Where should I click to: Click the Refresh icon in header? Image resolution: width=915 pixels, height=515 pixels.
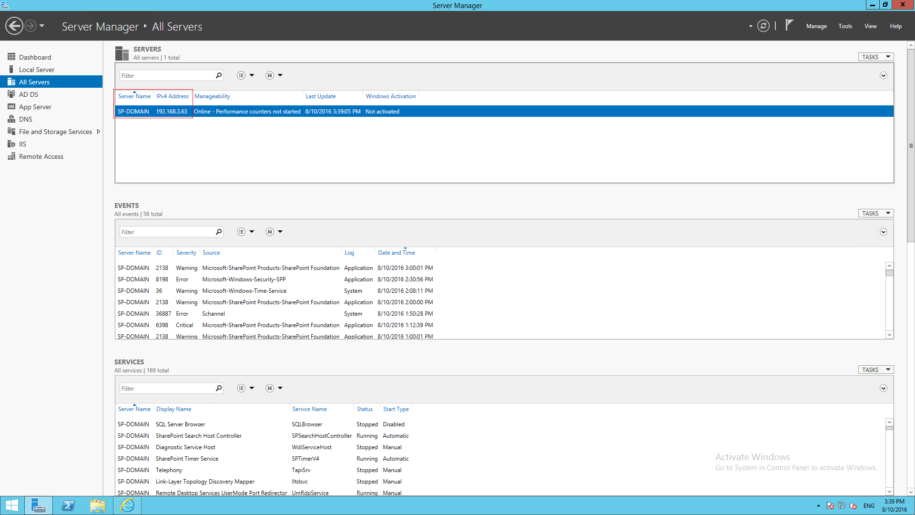click(x=763, y=26)
